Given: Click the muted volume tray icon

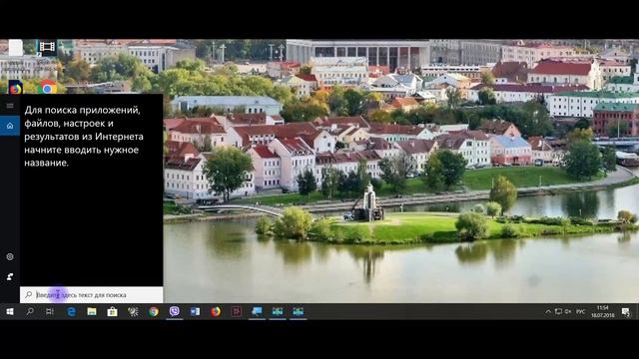Looking at the screenshot, I should (x=568, y=312).
